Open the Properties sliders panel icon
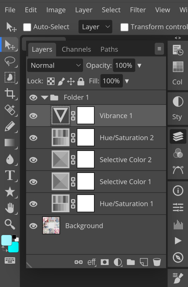 click(178, 207)
